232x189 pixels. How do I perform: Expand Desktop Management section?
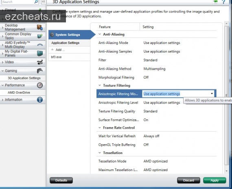[2, 28]
